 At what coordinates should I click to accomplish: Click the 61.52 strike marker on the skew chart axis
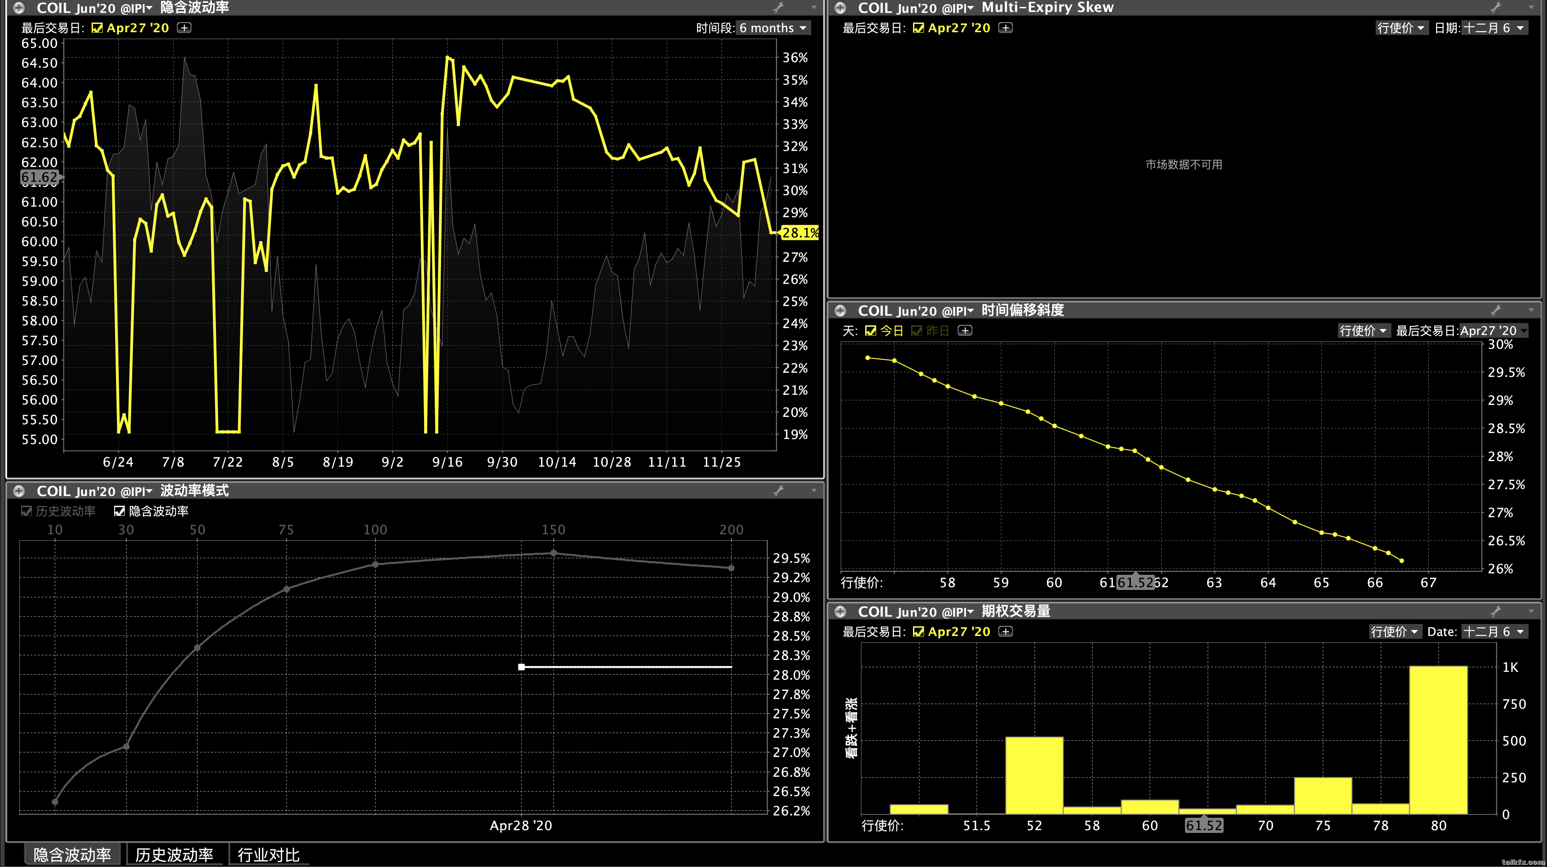(1135, 582)
